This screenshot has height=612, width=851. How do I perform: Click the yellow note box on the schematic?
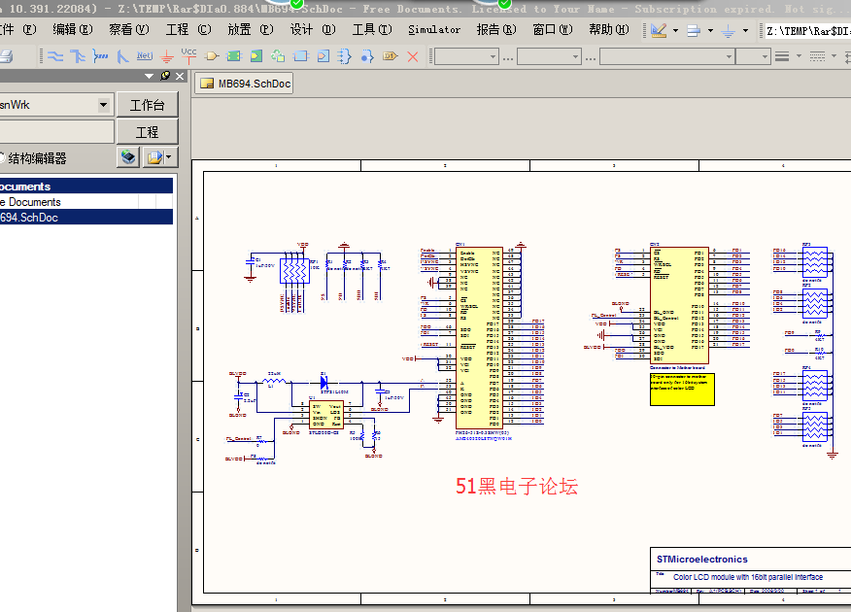click(682, 389)
